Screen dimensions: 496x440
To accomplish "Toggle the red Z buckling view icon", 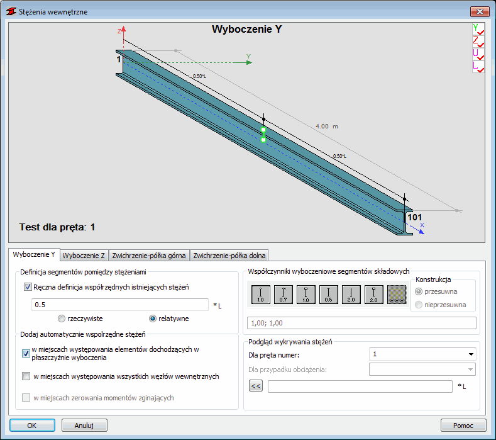I will [478, 42].
